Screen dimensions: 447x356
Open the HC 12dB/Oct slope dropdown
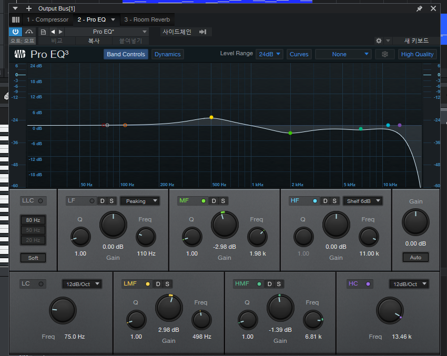click(409, 284)
